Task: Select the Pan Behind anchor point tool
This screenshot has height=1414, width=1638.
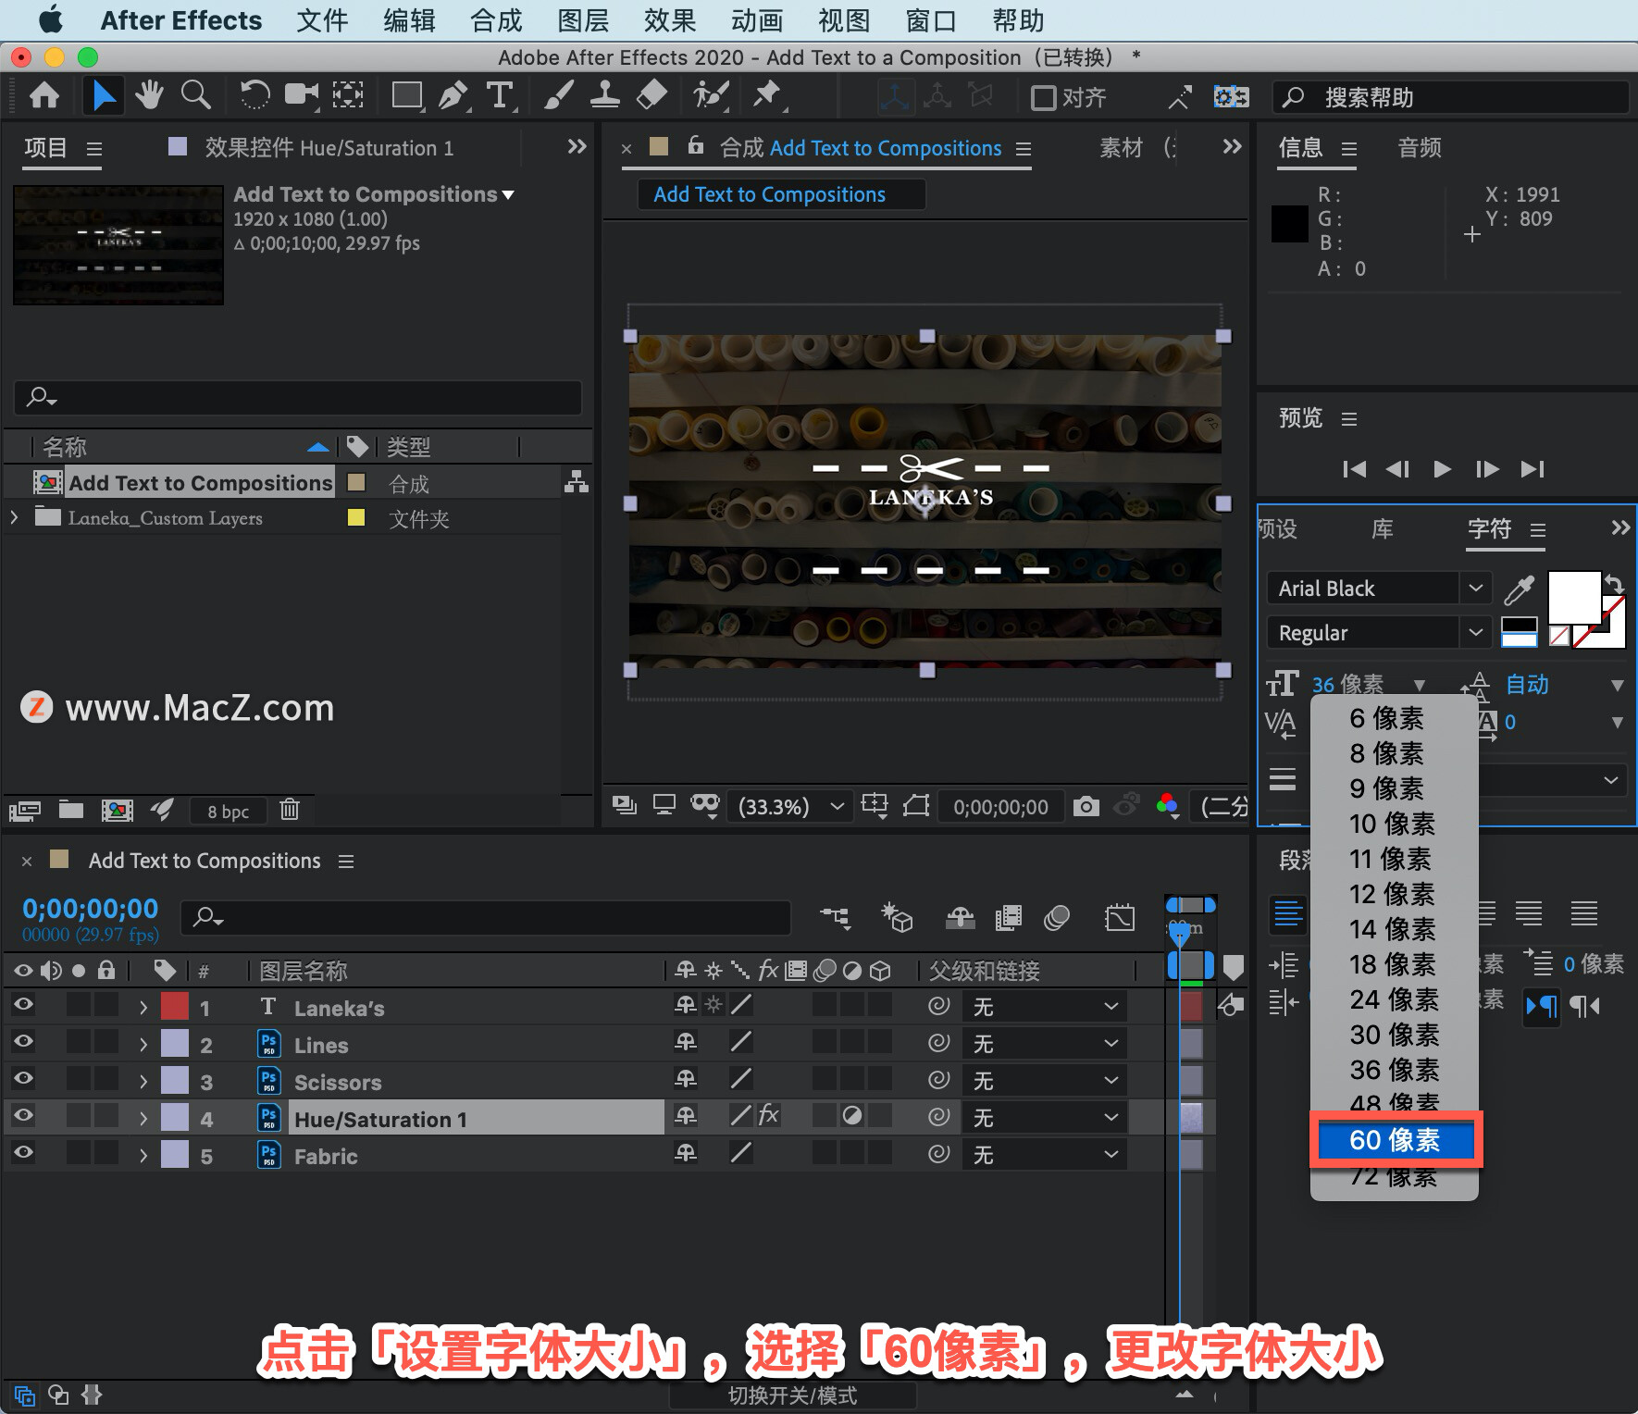Action: (x=348, y=95)
